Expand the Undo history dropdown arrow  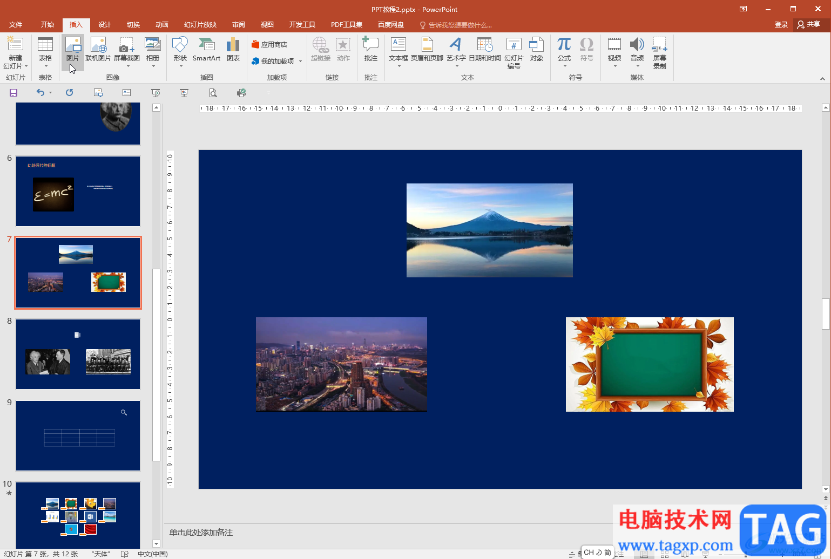pos(51,93)
